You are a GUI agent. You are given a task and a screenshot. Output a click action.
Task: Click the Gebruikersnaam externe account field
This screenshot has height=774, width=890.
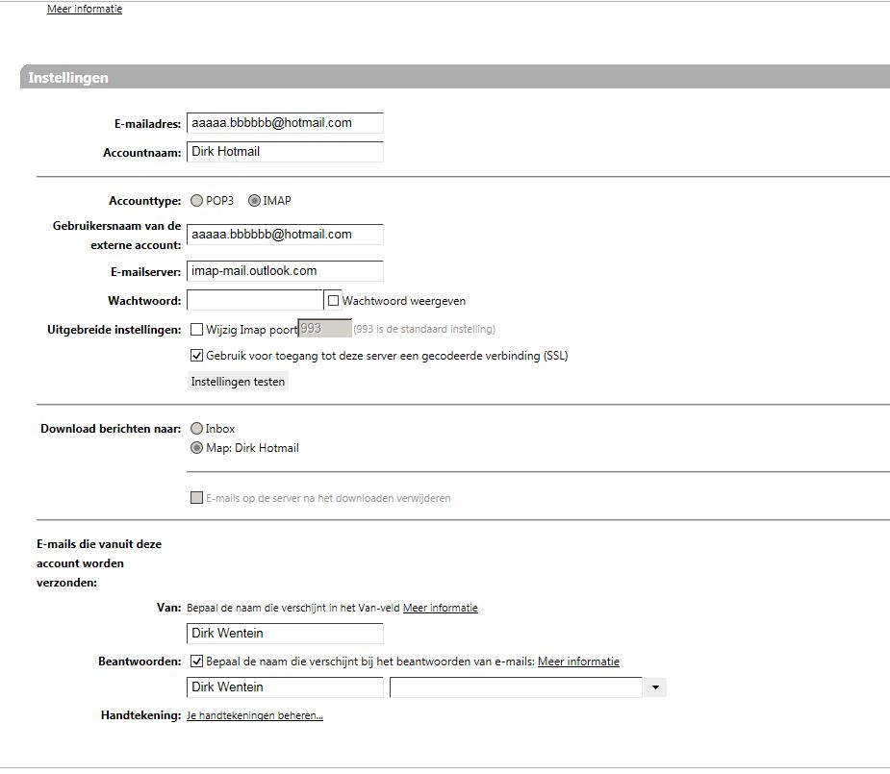click(285, 235)
